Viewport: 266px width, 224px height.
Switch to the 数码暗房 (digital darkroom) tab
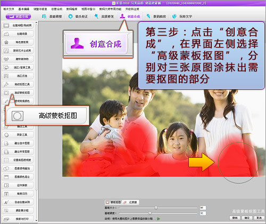156,17
